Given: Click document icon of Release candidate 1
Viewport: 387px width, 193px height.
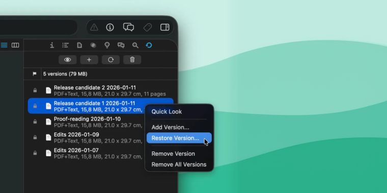Looking at the screenshot, I should click(x=48, y=106).
